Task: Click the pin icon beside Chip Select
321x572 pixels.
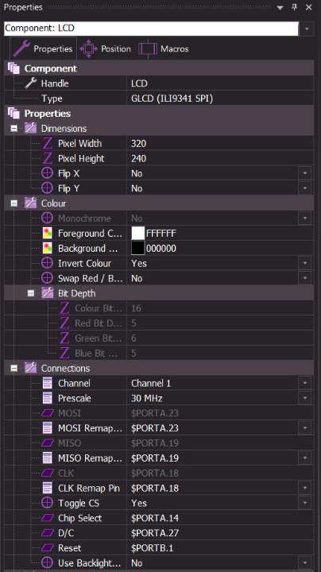Action: (48, 518)
